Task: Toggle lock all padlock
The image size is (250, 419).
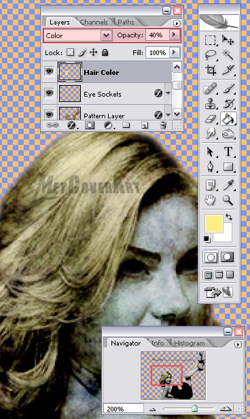Action: point(105,52)
